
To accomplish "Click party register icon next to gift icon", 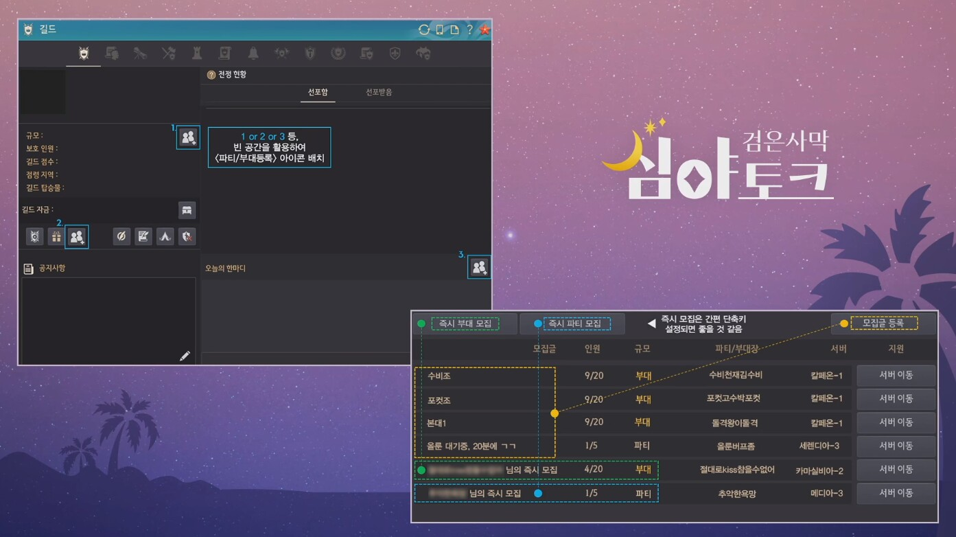I will 77,237.
